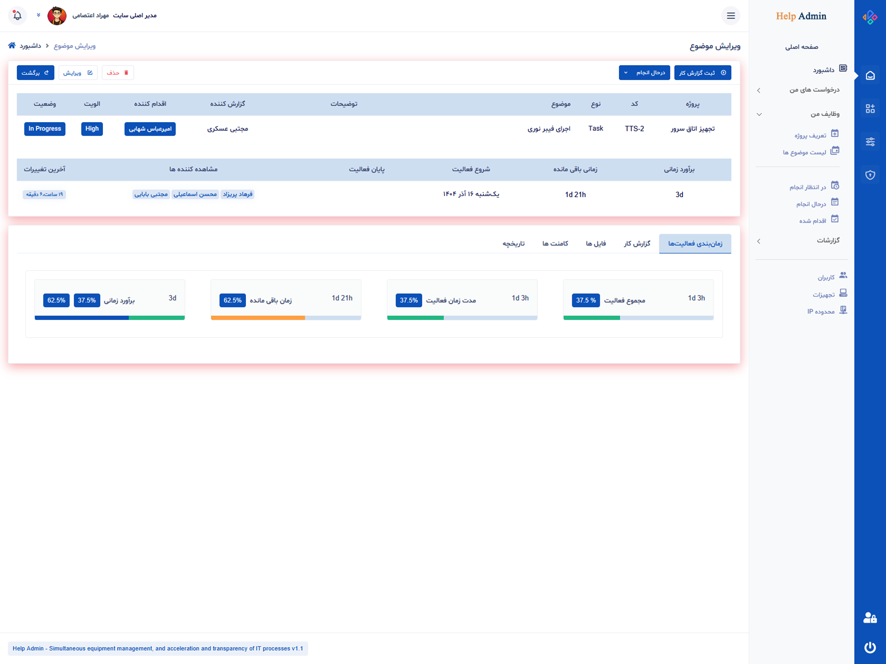Open the درحال انجام status dropdown
Image resolution: width=886 pixels, height=664 pixels.
644,73
